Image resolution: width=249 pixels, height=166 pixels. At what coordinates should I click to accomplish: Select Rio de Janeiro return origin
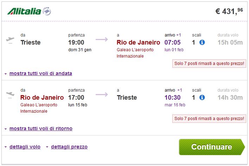tap(42, 97)
